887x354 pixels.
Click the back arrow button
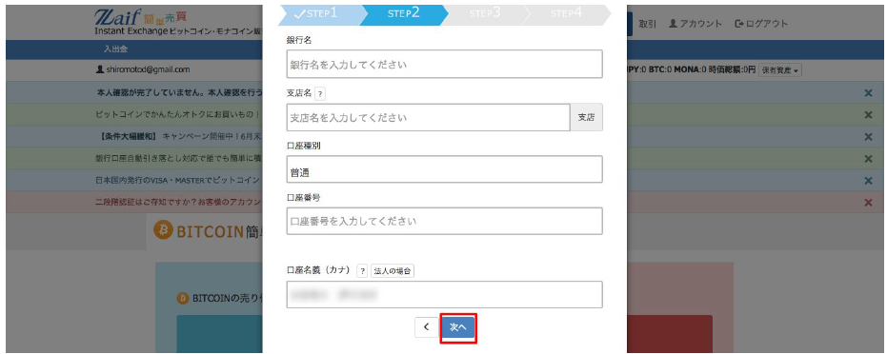[x=427, y=327]
